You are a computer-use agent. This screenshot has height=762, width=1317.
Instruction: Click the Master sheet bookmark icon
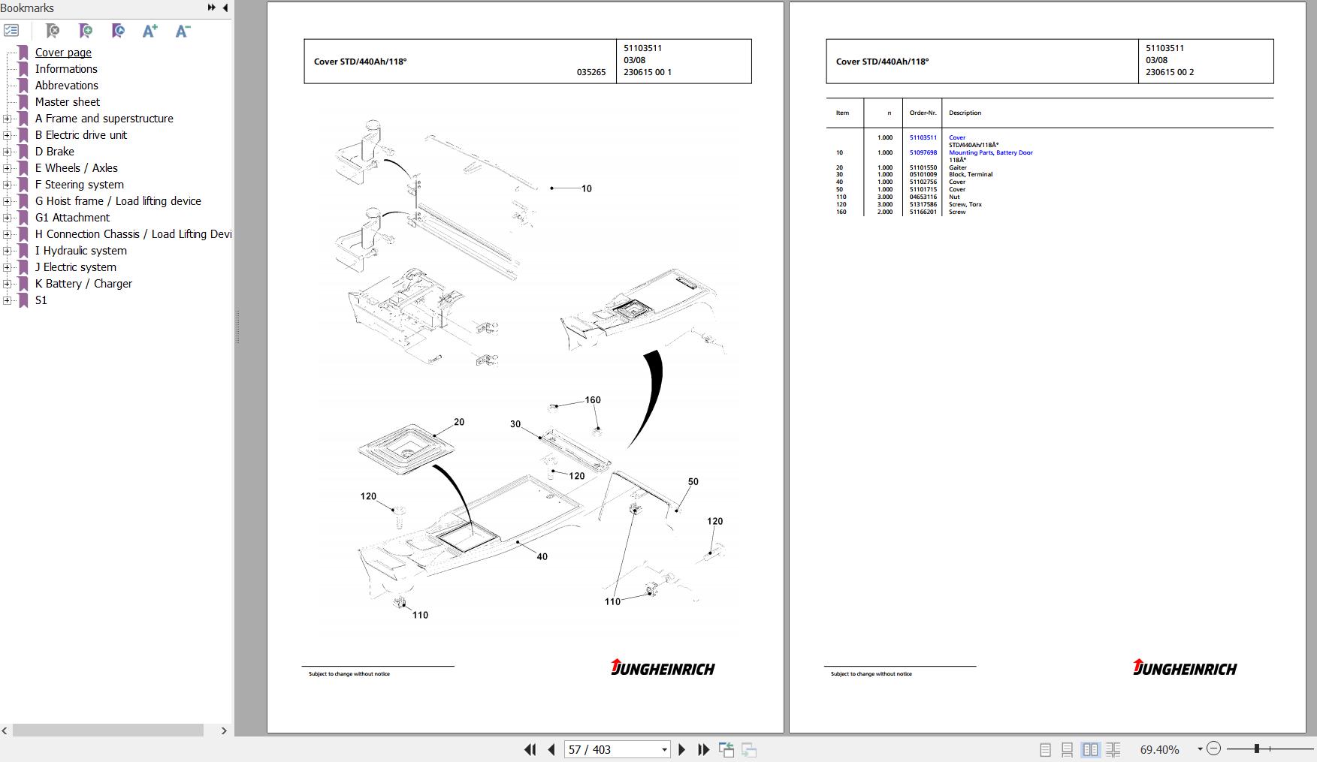[23, 102]
